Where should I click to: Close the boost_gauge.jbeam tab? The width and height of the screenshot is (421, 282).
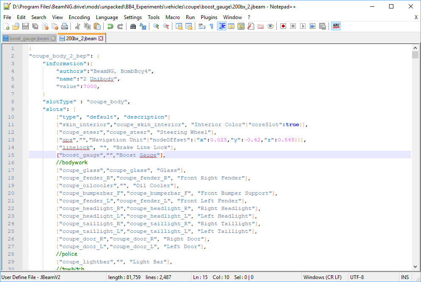(53, 39)
